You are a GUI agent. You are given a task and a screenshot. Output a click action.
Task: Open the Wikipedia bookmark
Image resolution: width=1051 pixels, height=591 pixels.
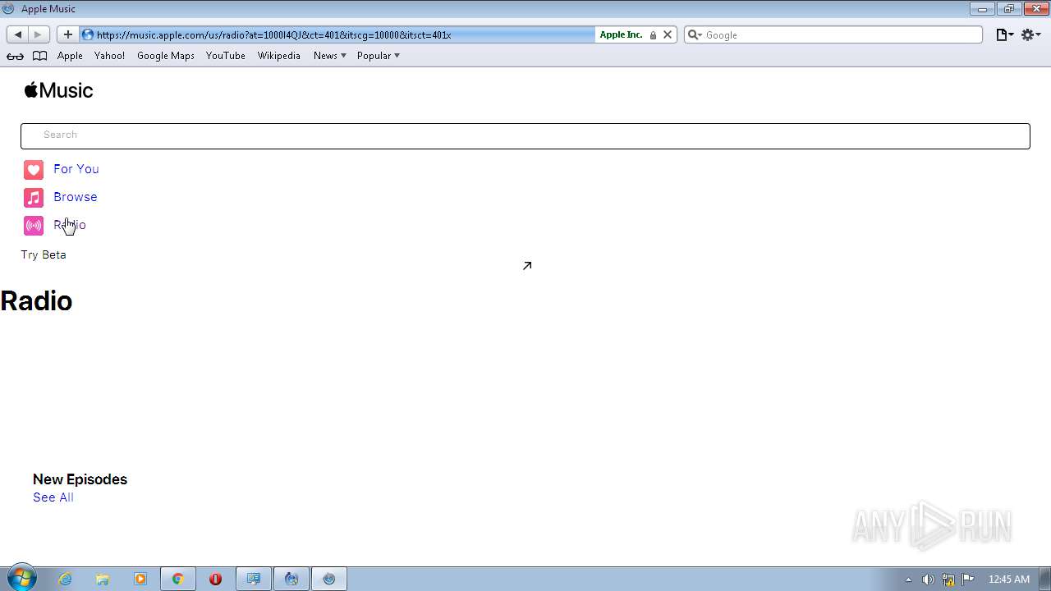(x=279, y=56)
